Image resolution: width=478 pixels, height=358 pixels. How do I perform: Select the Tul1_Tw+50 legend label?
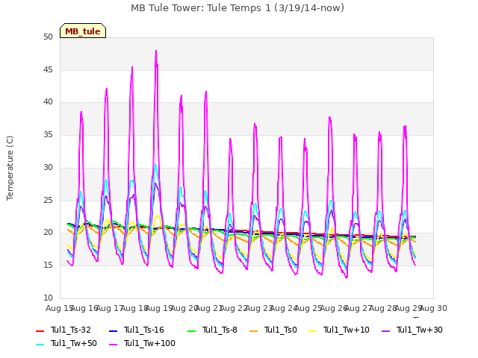click(74, 343)
